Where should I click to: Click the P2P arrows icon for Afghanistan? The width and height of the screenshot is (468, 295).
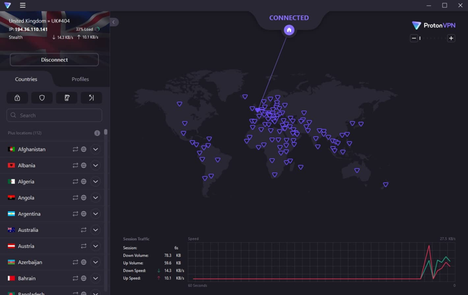tap(75, 150)
